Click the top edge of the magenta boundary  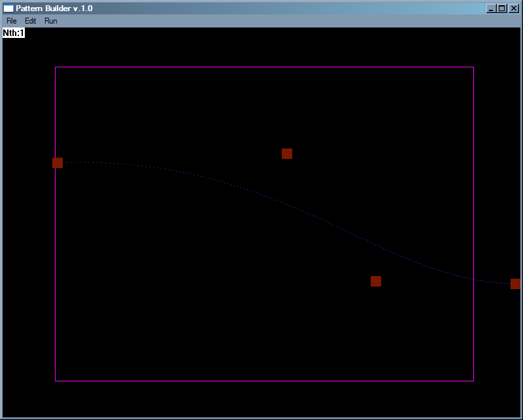(261, 67)
